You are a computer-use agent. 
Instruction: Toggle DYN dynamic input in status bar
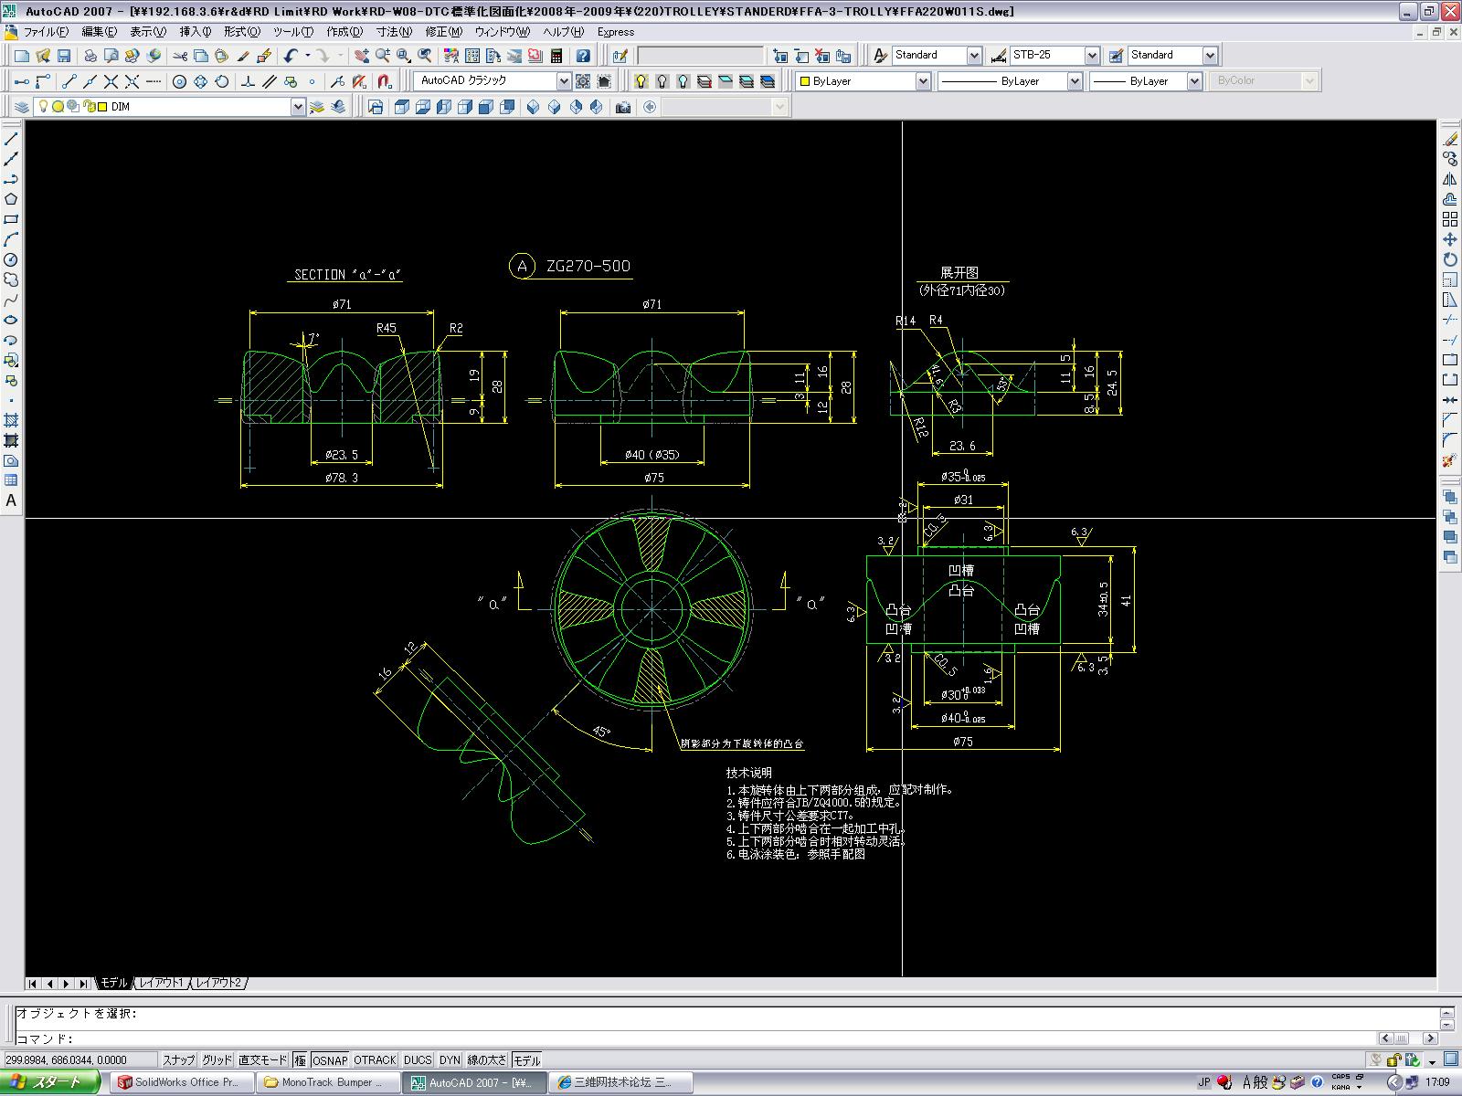coord(450,1060)
